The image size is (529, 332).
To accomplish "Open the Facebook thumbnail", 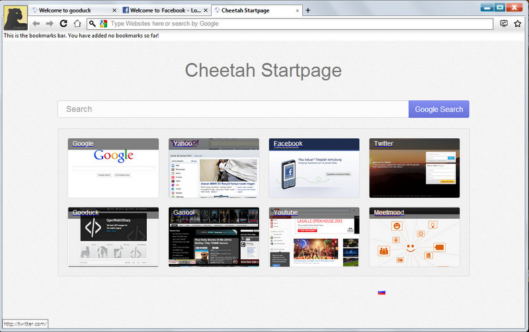I will [314, 168].
